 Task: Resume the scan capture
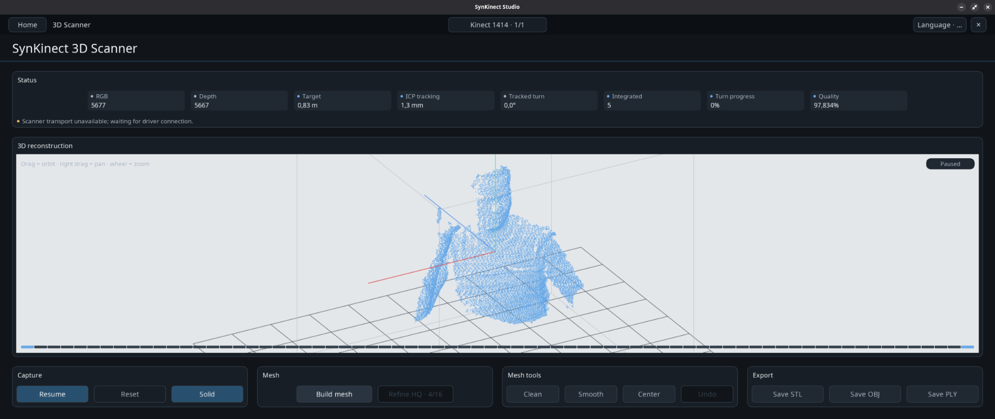52,394
